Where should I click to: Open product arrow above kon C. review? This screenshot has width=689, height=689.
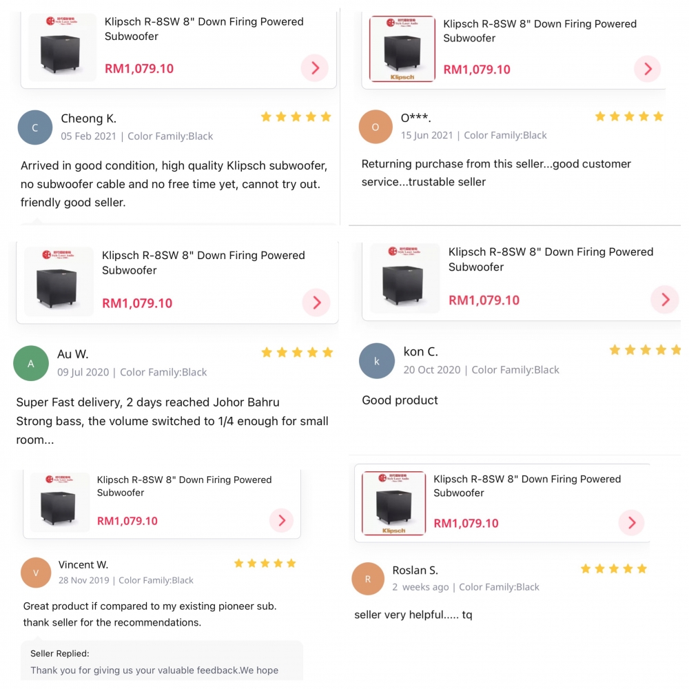665,300
